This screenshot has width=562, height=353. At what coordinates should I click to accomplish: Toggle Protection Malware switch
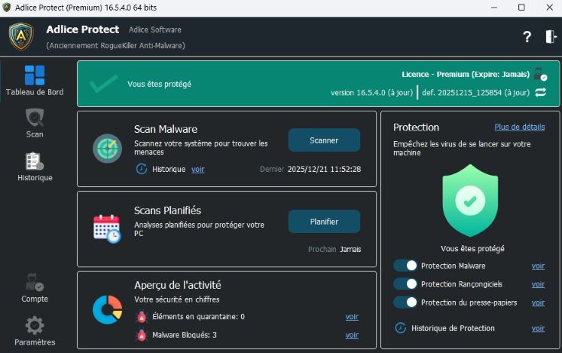tap(405, 266)
